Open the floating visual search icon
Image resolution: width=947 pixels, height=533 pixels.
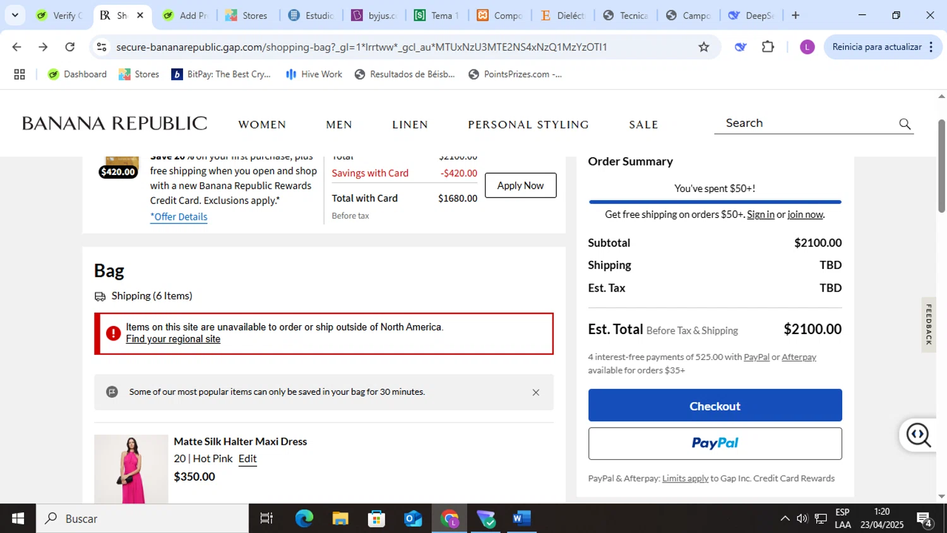coord(919,434)
